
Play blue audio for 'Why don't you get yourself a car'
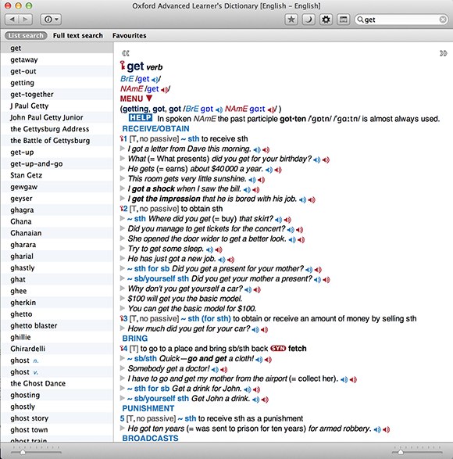click(x=248, y=290)
